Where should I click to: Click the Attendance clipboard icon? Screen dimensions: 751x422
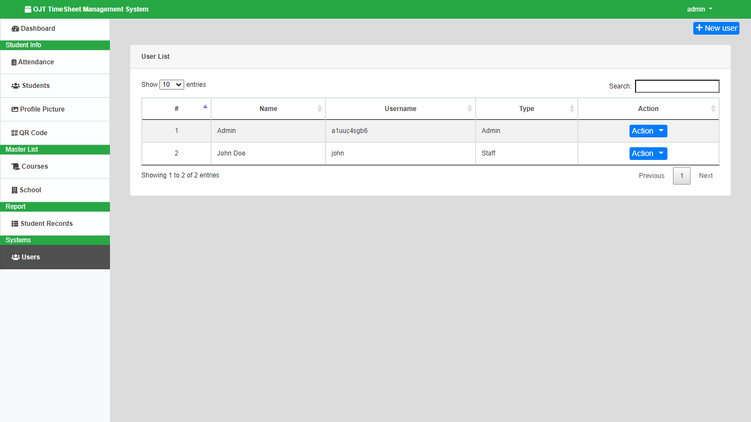(x=14, y=62)
